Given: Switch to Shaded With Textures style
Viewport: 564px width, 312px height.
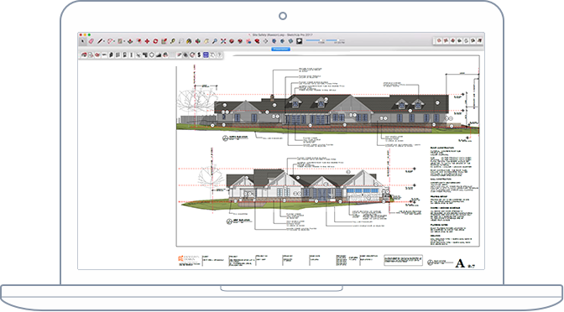Looking at the screenshot, I should pyautogui.click(x=473, y=40).
